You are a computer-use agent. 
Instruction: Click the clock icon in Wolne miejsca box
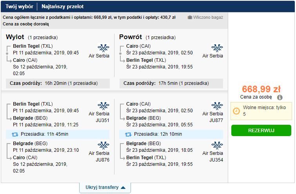coord(236,111)
